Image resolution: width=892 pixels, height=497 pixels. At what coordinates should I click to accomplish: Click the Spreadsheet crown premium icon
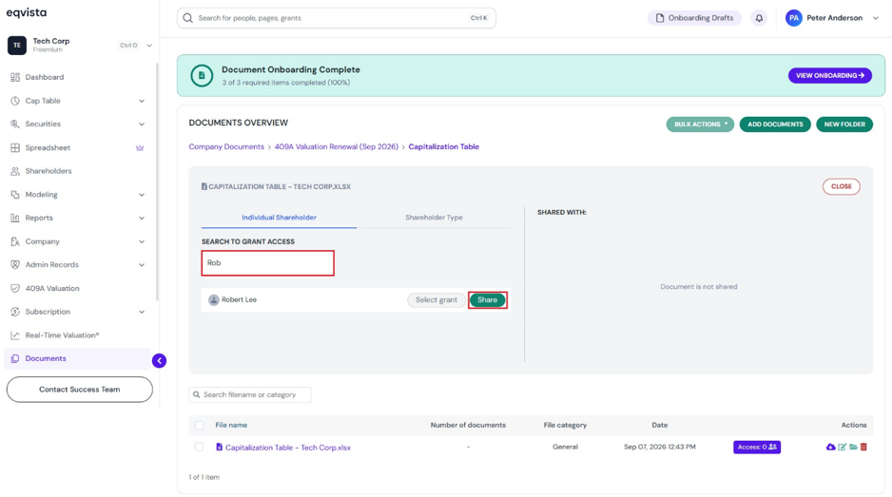(140, 148)
